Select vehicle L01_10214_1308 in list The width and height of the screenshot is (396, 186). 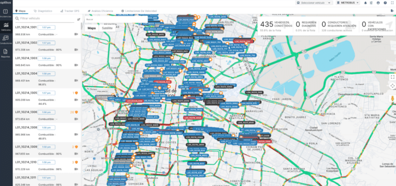click(x=47, y=133)
